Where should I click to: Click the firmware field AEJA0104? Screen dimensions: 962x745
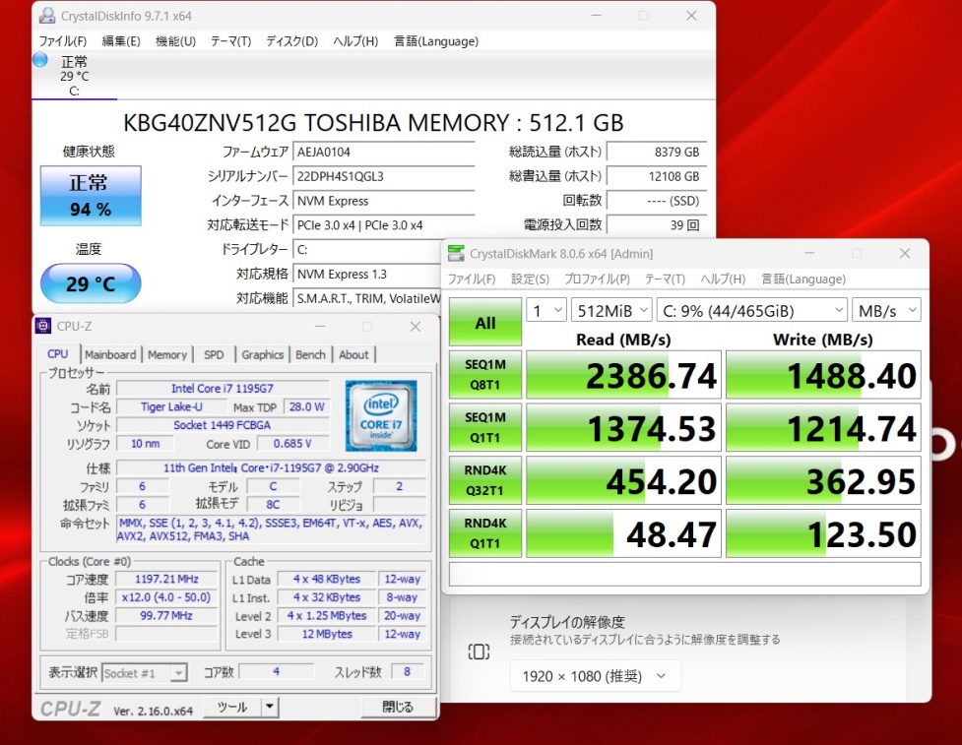click(383, 153)
